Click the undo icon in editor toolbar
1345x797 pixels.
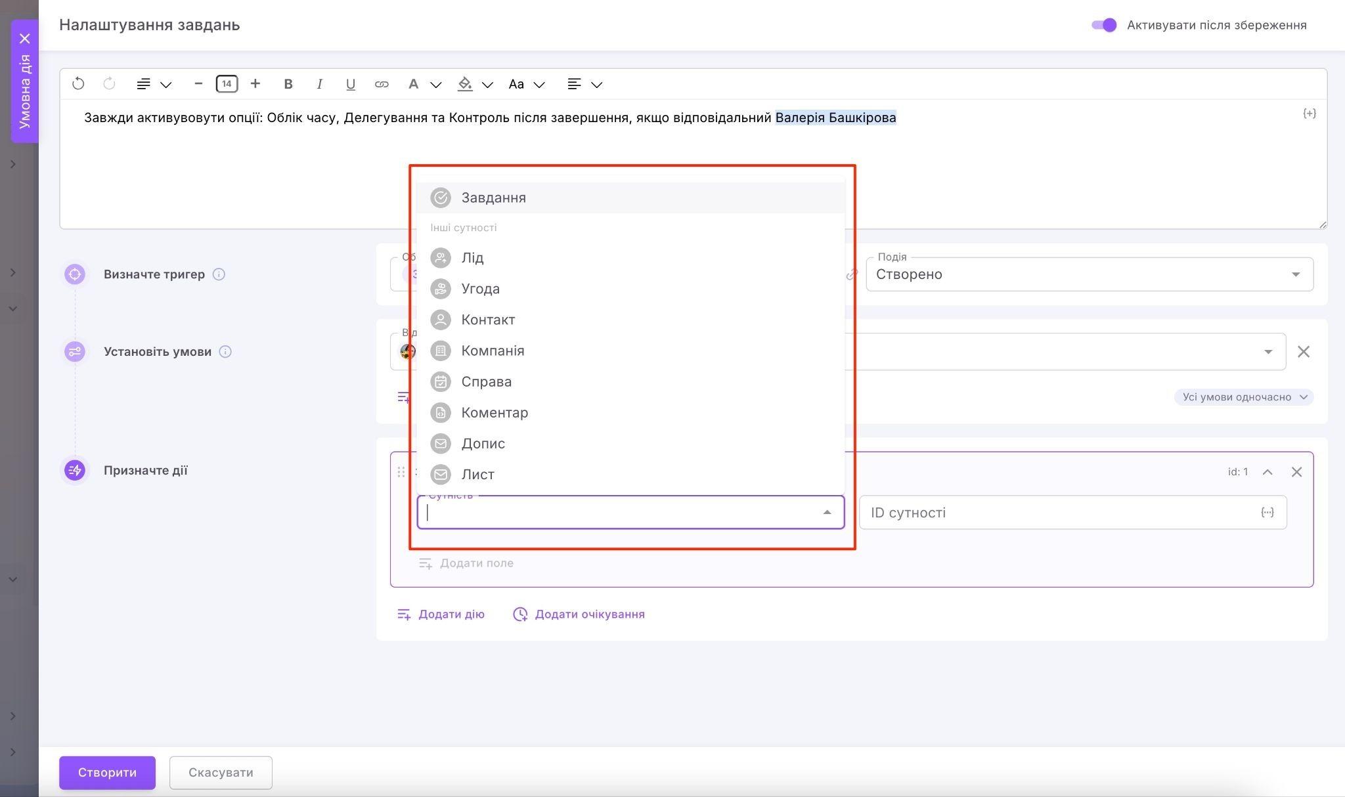[78, 84]
